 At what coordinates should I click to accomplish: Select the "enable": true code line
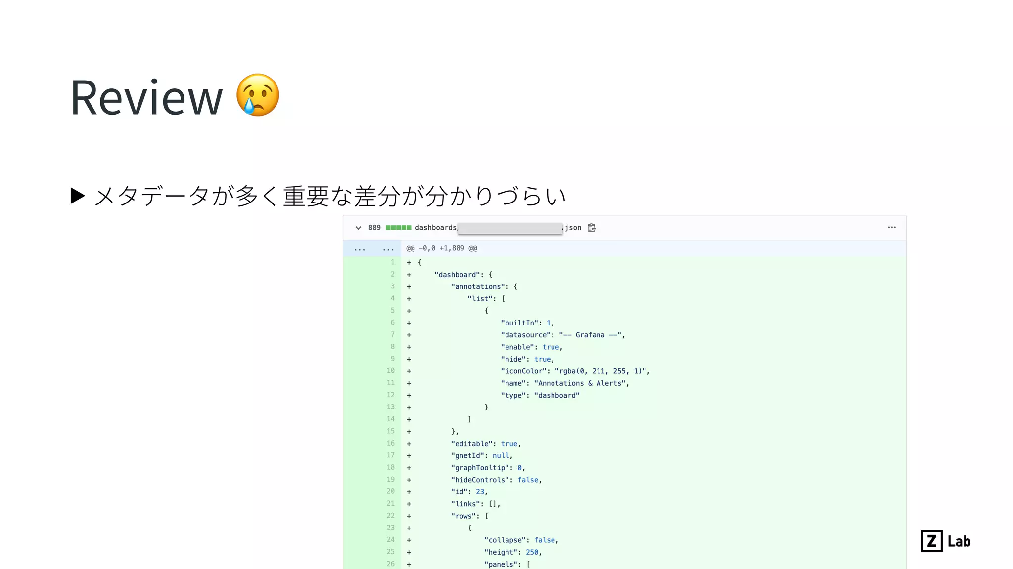point(531,347)
